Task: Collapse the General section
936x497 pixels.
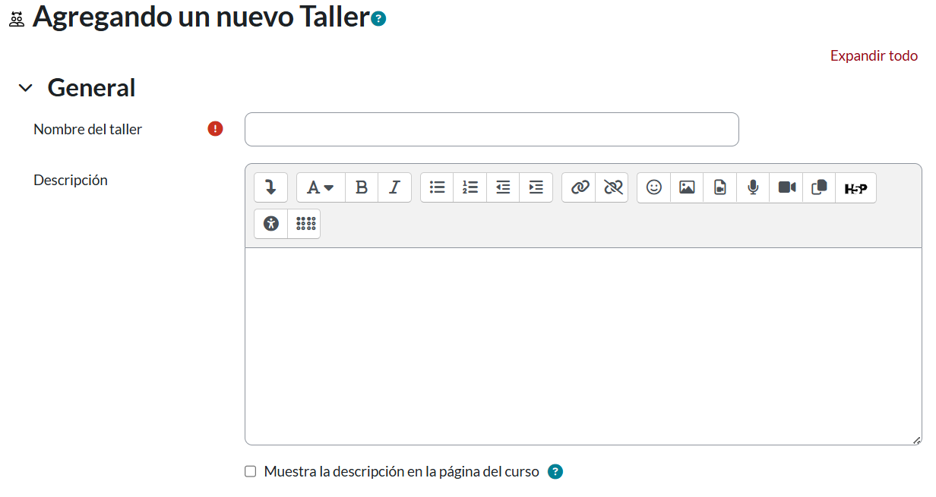Action: 25,87
